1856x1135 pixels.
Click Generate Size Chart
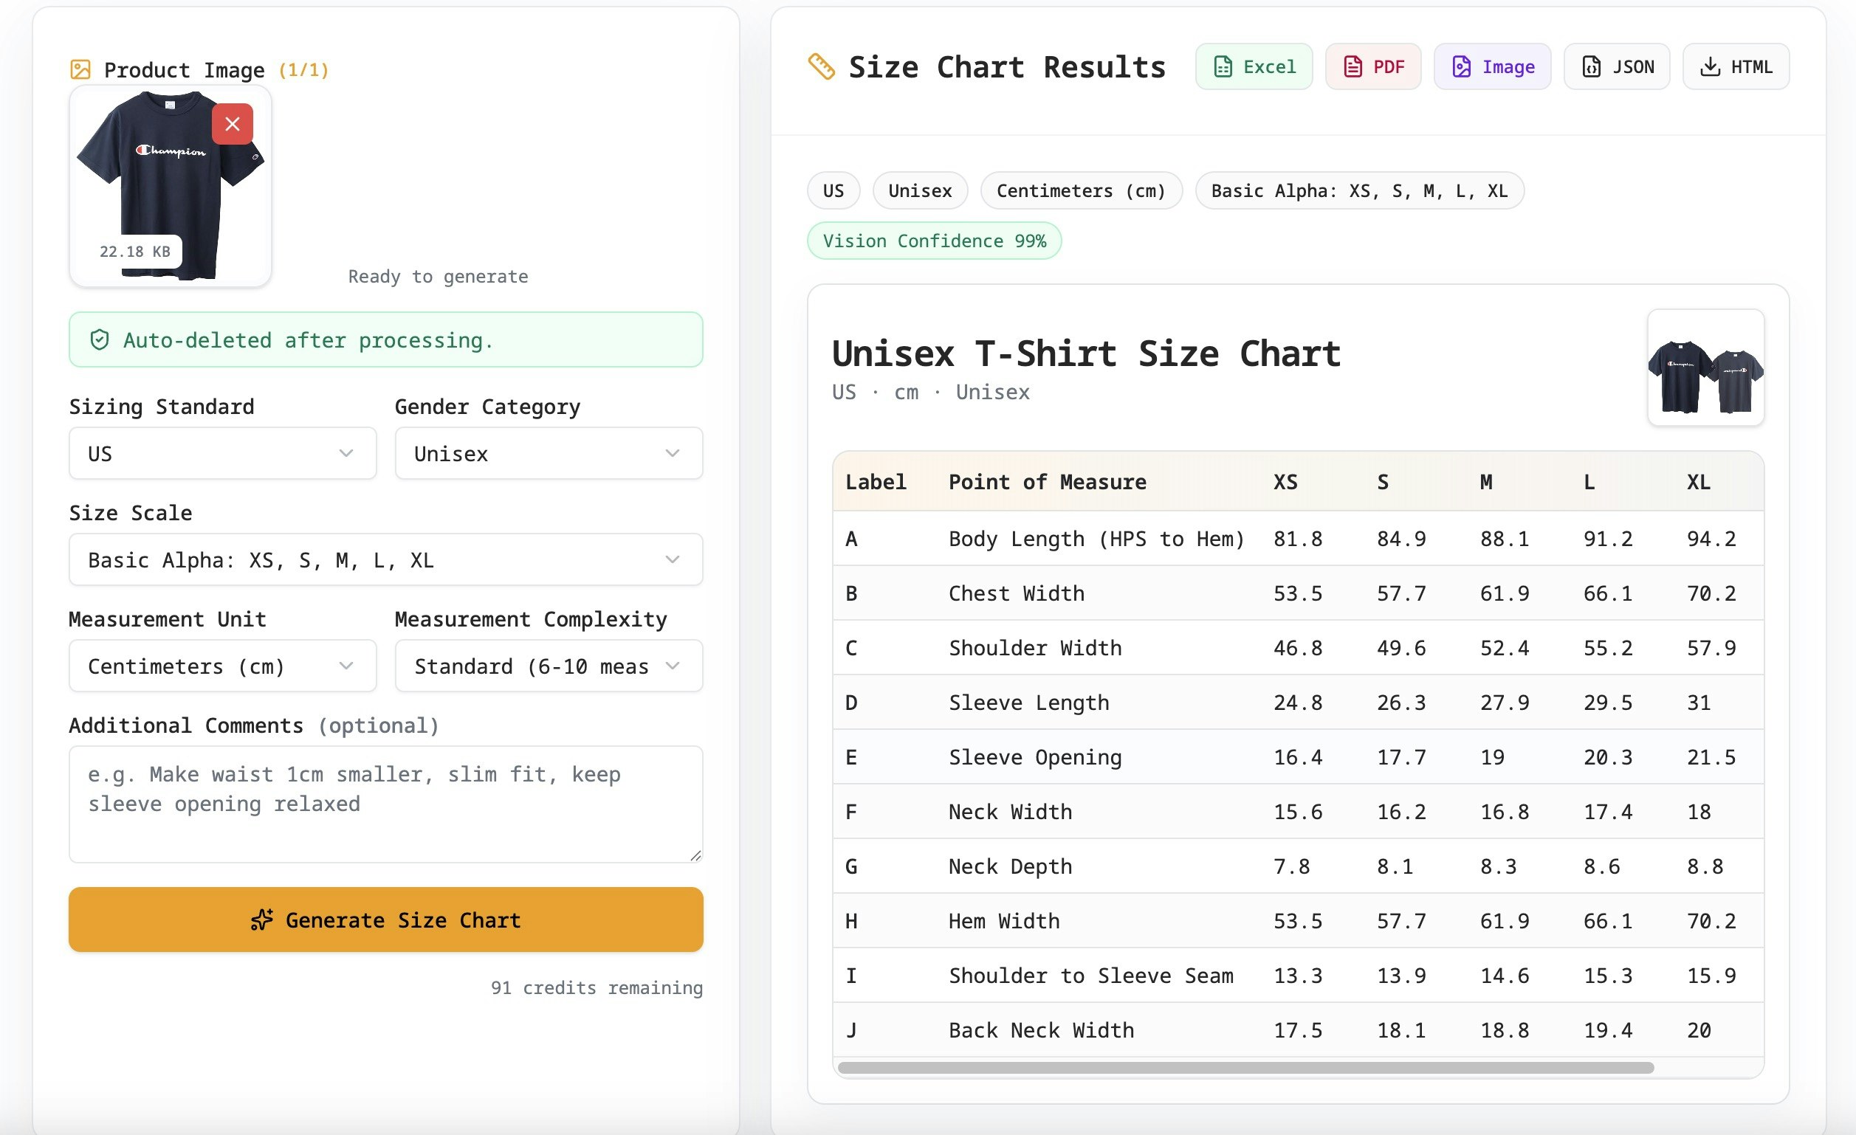pyautogui.click(x=385, y=919)
